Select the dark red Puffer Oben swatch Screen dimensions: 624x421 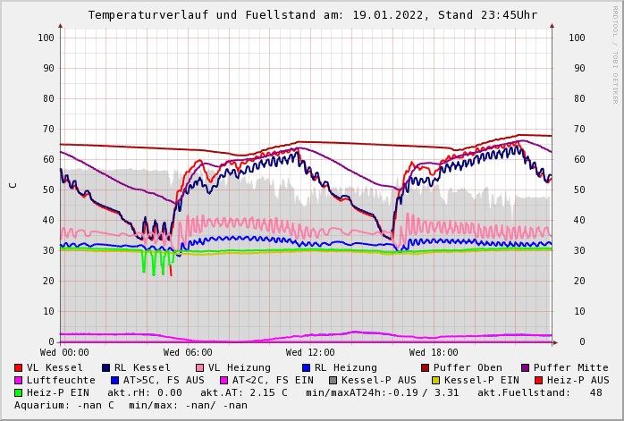[425, 368]
